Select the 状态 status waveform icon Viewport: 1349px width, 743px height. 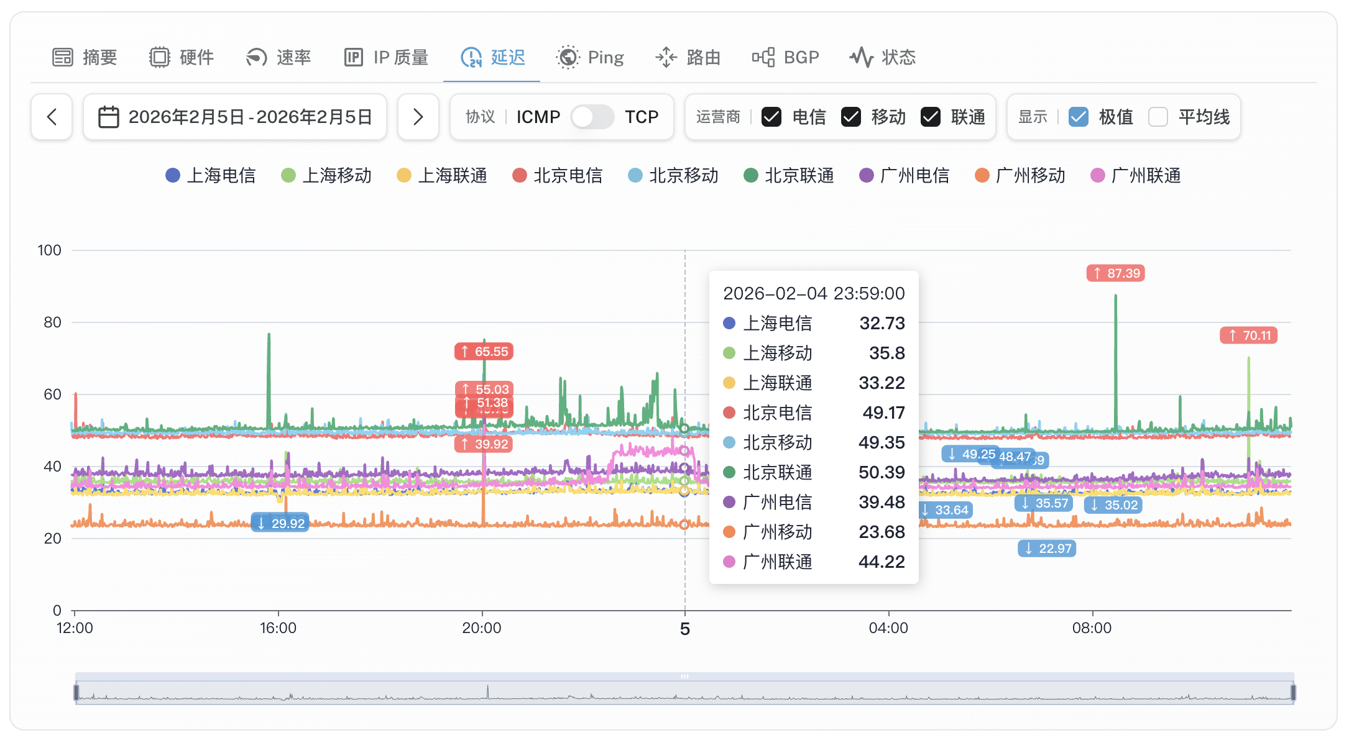click(x=862, y=57)
